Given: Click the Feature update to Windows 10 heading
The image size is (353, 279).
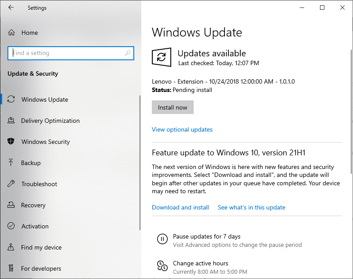Looking at the screenshot, I should coord(228,153).
